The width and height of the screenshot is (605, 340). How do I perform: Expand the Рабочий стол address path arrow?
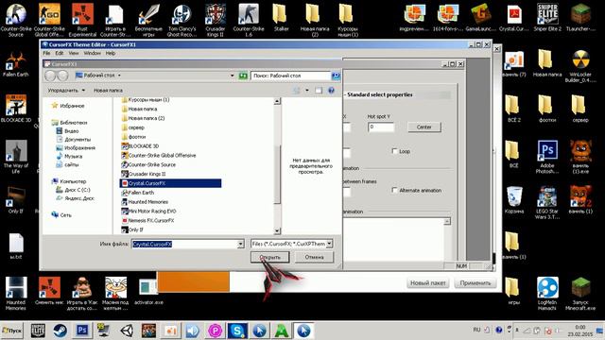point(119,76)
